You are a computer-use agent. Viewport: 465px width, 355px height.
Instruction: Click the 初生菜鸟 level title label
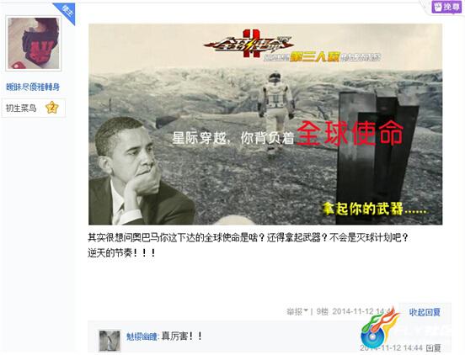coord(21,108)
